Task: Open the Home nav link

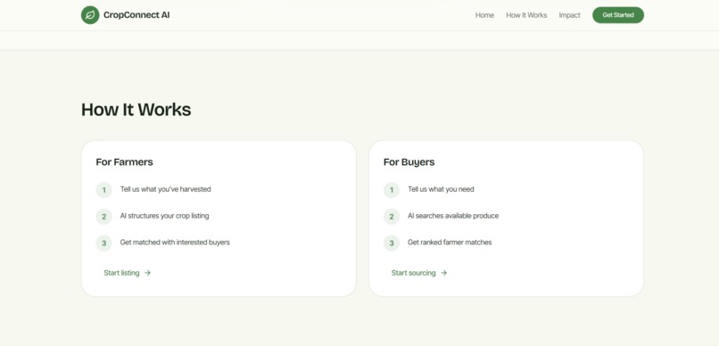Action: click(484, 15)
